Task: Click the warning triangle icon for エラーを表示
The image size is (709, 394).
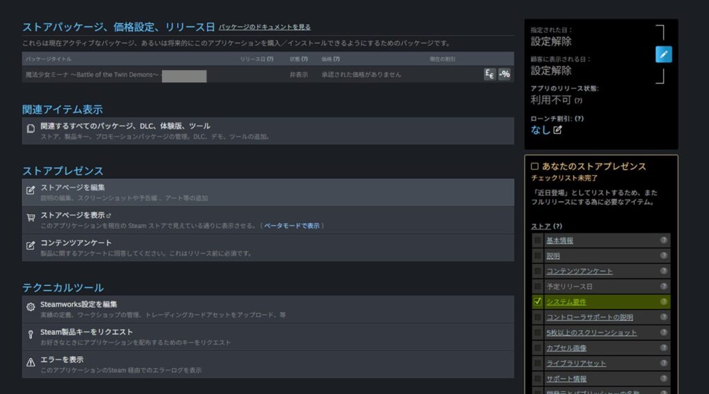Action: click(x=30, y=362)
